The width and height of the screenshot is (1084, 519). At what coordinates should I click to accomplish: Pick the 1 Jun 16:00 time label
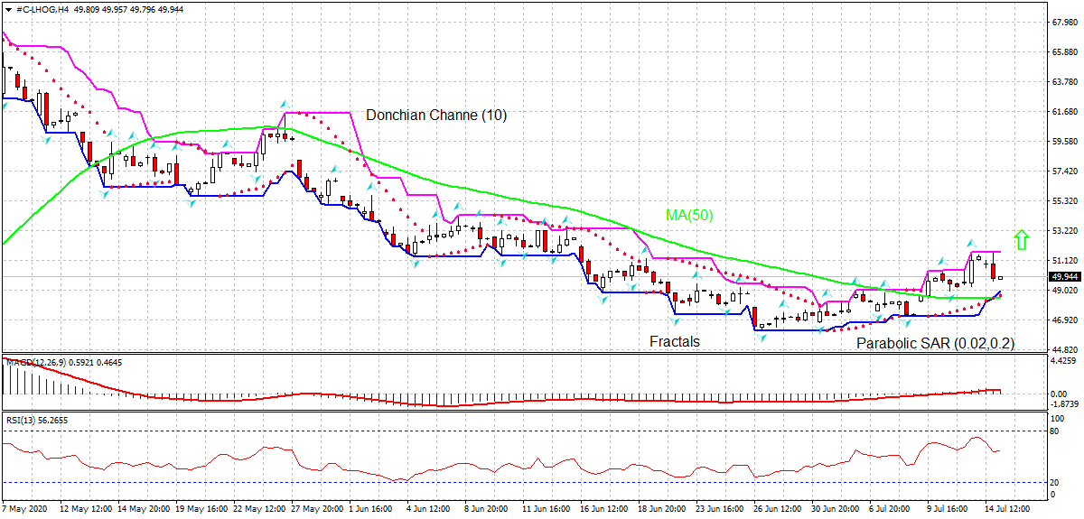pyautogui.click(x=371, y=509)
